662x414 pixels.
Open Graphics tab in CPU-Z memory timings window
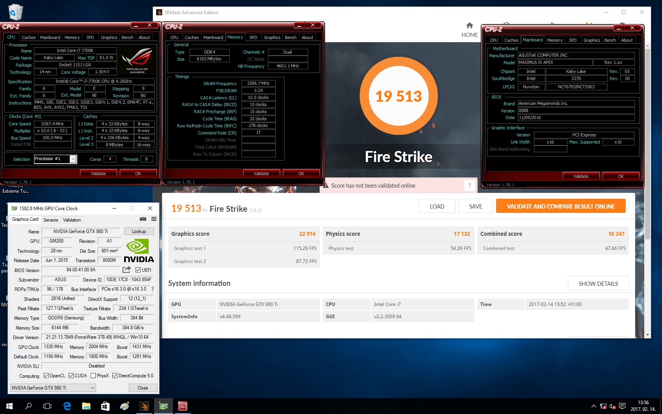pos(272,37)
